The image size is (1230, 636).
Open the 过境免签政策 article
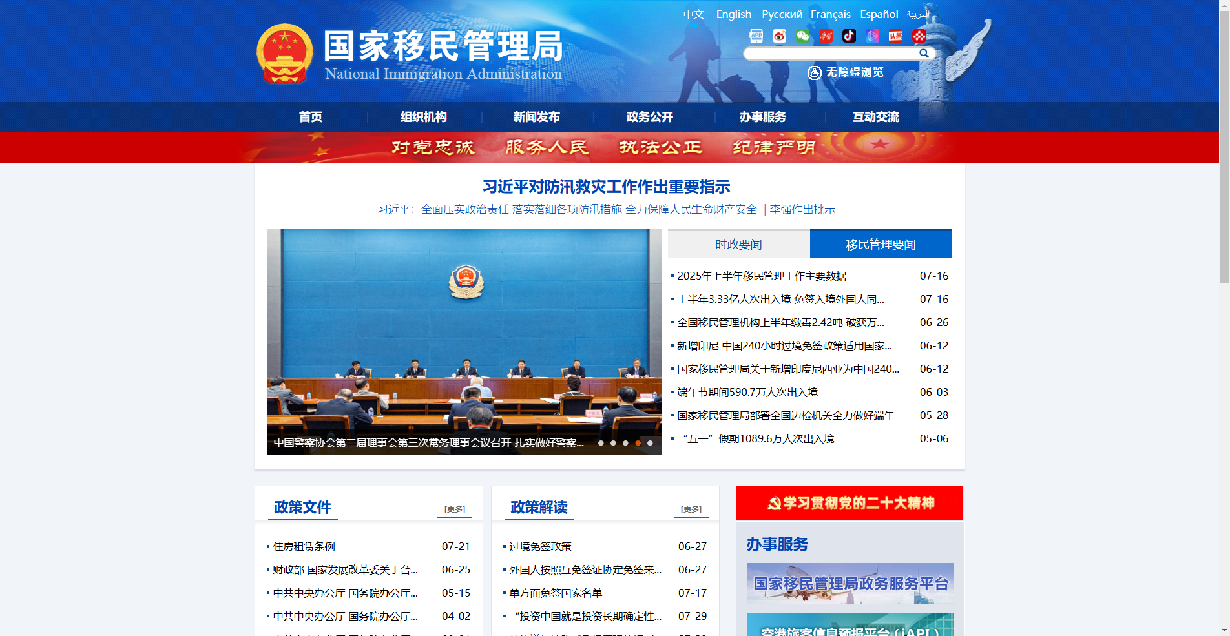click(540, 546)
